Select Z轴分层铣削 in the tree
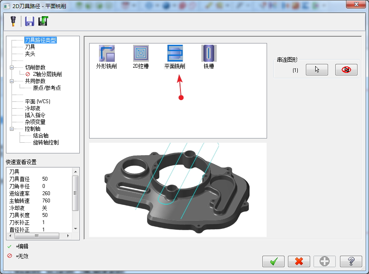Screen dimensions: 369x274 tap(47, 74)
